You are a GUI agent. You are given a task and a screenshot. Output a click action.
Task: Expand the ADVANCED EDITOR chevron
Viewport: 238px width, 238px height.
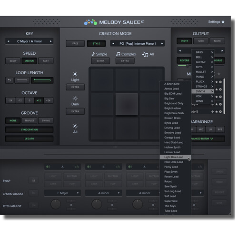212,139
